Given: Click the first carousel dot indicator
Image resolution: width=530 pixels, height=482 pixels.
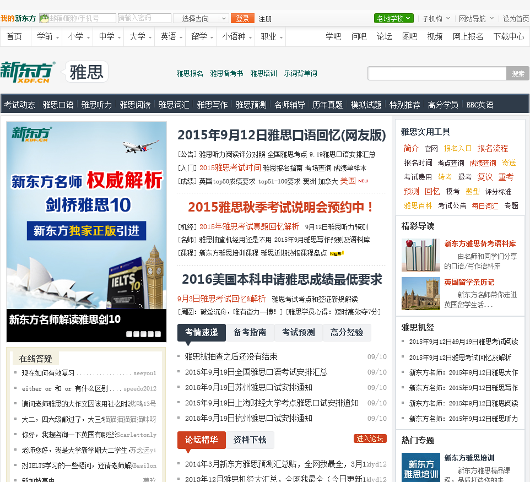Looking at the screenshot, I should (129, 334).
